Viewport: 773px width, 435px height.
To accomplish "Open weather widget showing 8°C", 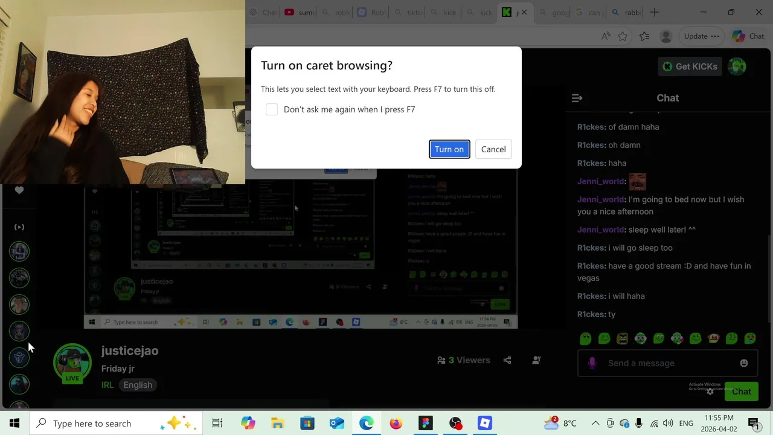I will point(560,424).
